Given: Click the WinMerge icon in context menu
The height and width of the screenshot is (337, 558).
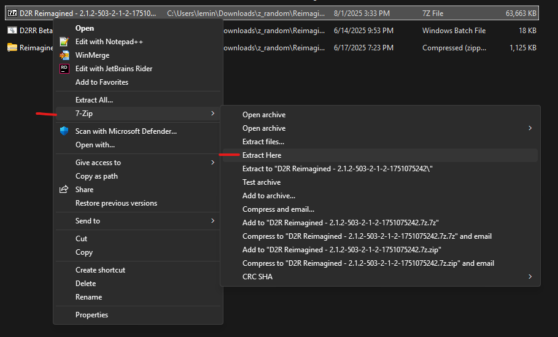Looking at the screenshot, I should click(x=64, y=55).
